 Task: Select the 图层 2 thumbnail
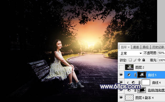pos(129,67)
